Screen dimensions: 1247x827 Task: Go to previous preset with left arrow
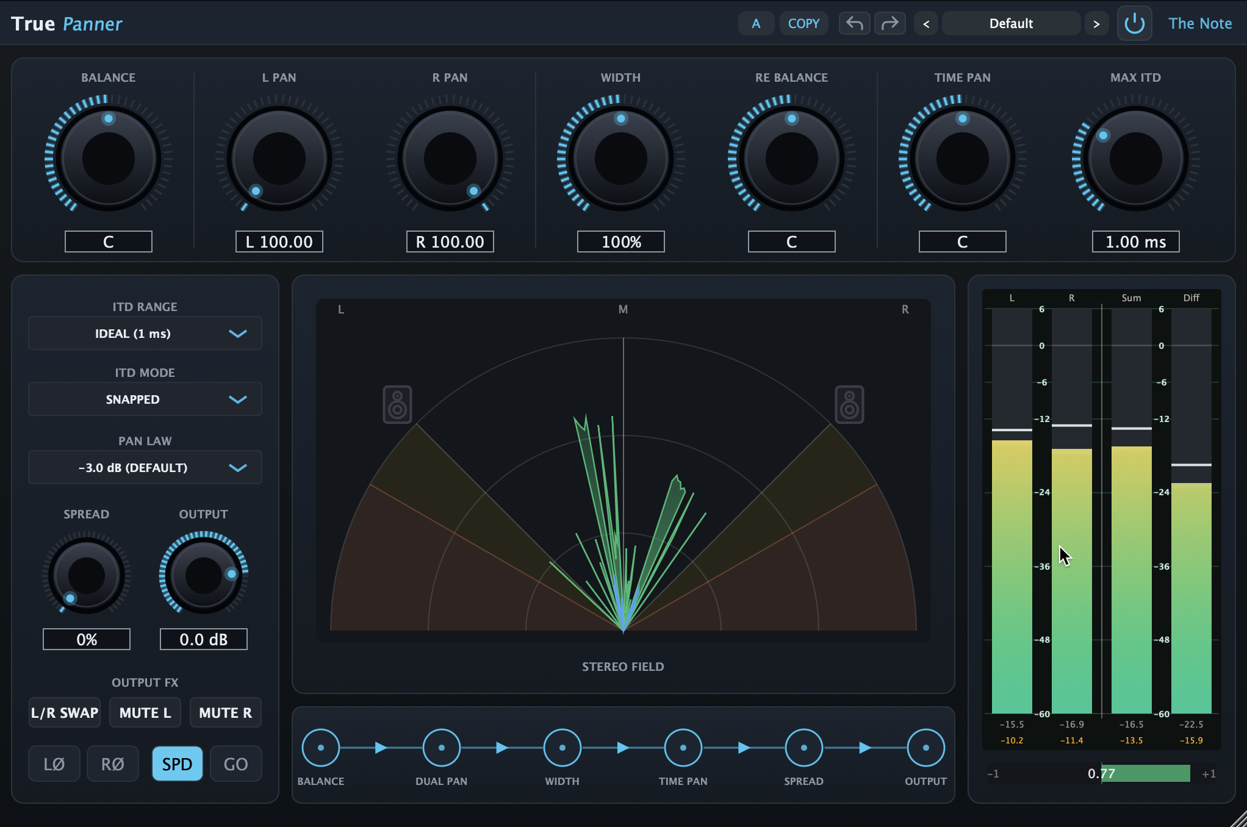pyautogui.click(x=926, y=24)
